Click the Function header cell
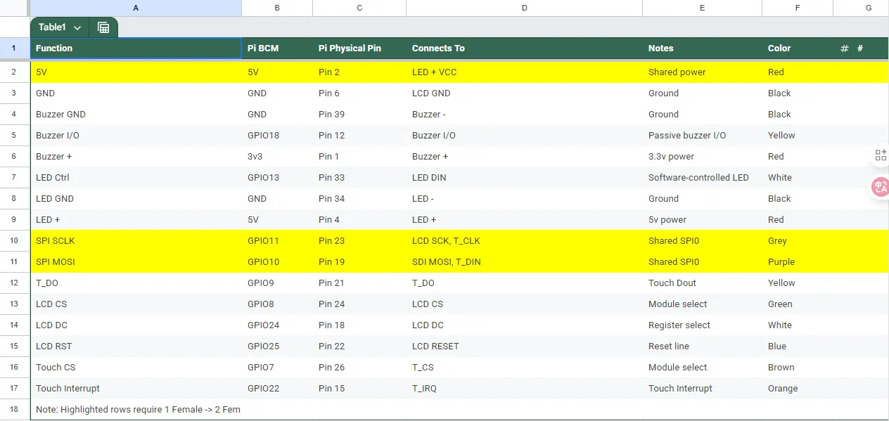 click(x=54, y=48)
